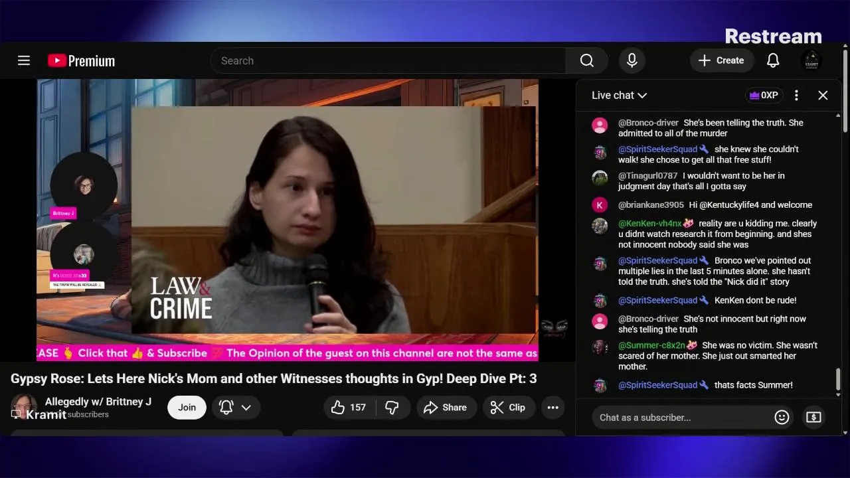Click @KenKen-vh4nx's chat avatar
850x478 pixels.
point(600,226)
